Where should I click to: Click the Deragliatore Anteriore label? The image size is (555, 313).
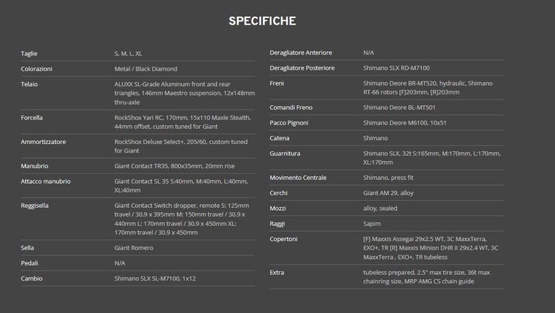[x=301, y=53]
